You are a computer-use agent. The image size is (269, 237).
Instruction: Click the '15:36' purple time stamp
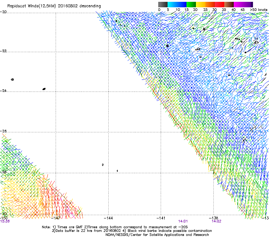[x=5, y=221]
